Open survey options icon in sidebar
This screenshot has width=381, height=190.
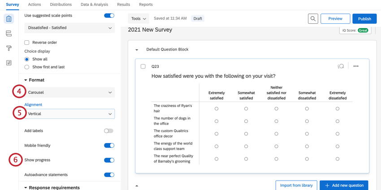(x=9, y=63)
